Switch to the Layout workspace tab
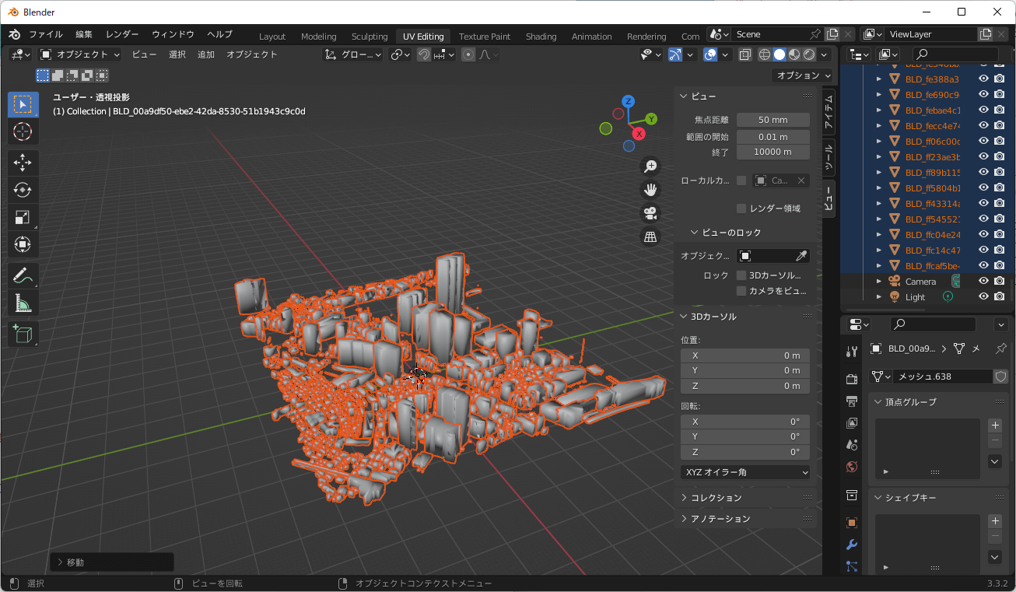Screen dimensions: 1016x592 [272, 37]
